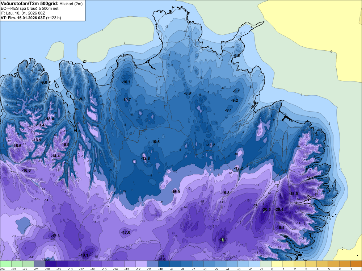Click the orange legend swatch right of 7
Screen dimensions: 362x271
(356, 264)
